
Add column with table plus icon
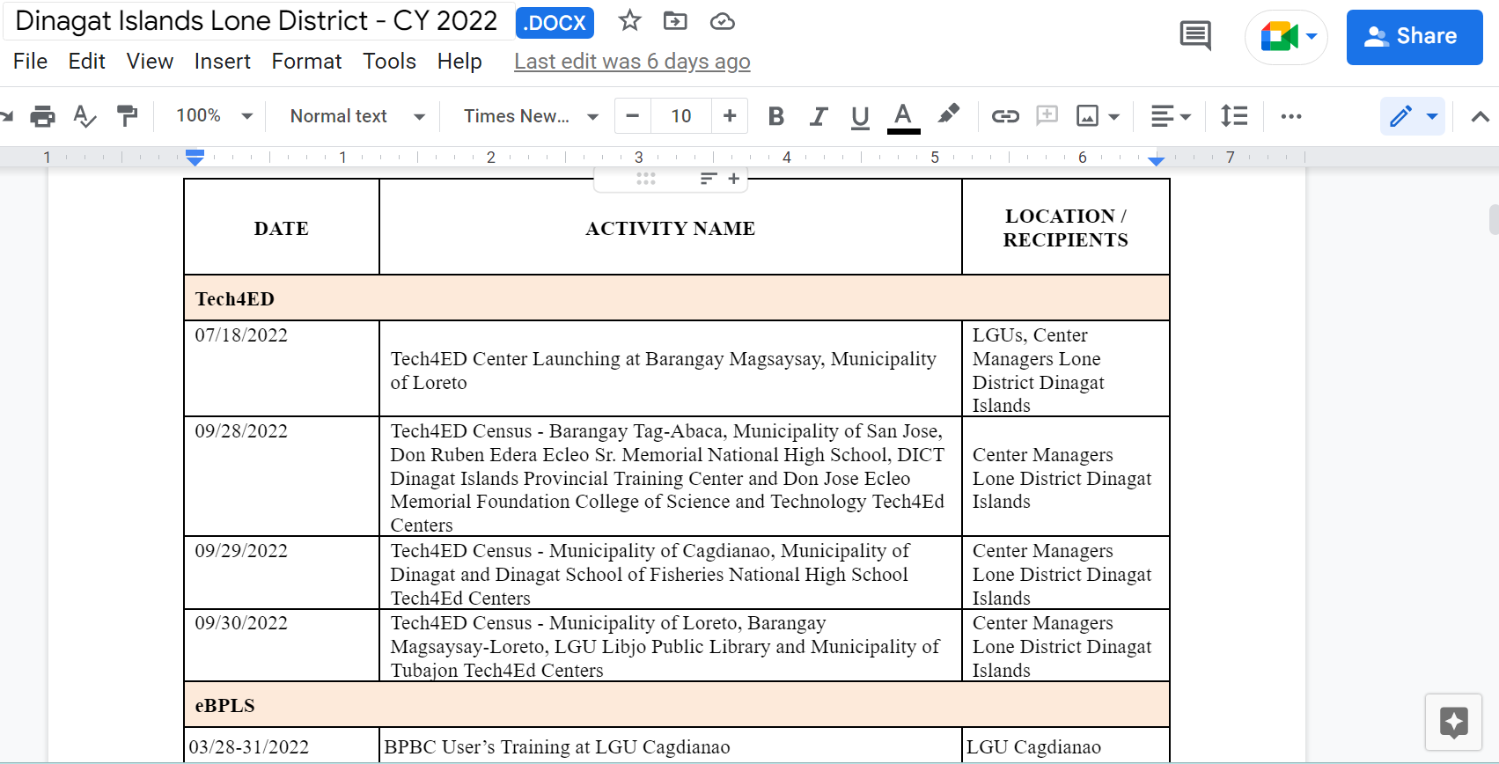tap(733, 179)
